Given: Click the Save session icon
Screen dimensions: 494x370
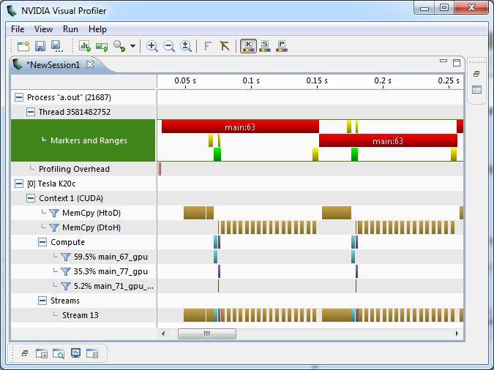Looking at the screenshot, I should pyautogui.click(x=40, y=46).
